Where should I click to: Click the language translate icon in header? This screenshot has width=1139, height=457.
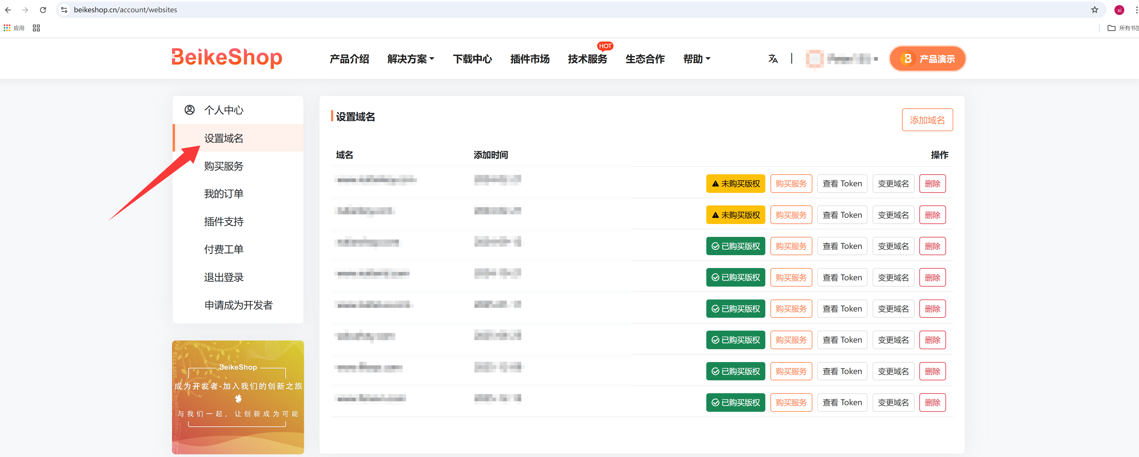[x=773, y=59]
